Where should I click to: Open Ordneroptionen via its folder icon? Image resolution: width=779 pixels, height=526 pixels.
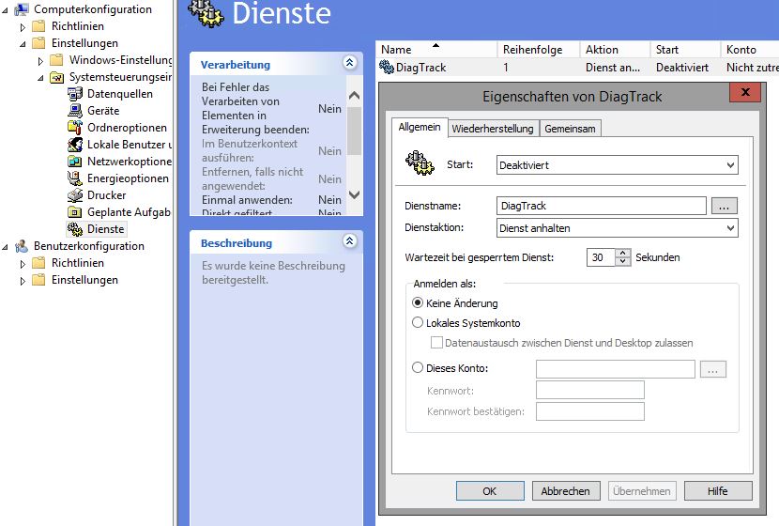coord(75,128)
